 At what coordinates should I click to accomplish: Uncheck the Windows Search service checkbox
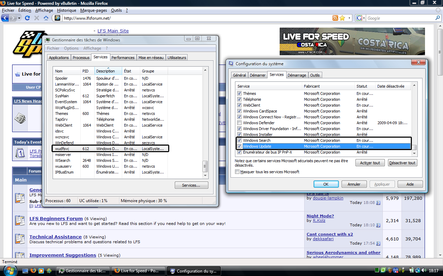(239, 140)
